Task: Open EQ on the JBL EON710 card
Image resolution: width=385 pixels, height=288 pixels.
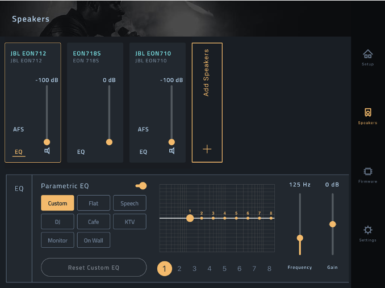Action: tap(143, 152)
